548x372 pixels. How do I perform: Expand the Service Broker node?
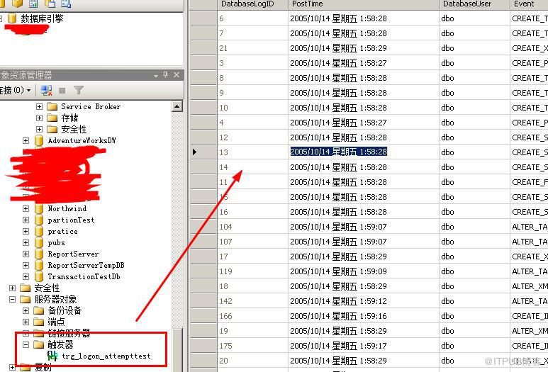pos(39,106)
